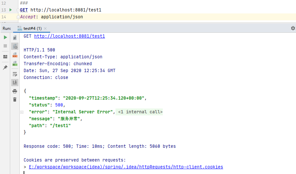
Task: Click the green Rerun button in Run panel
Action: (x=5, y=38)
